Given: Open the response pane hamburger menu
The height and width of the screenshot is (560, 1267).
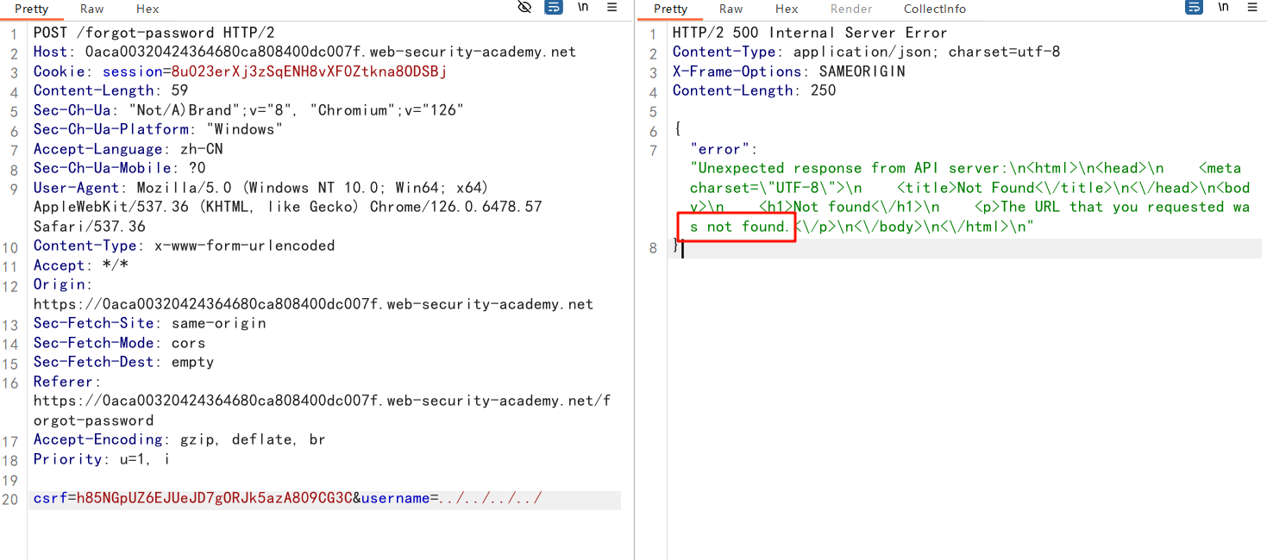Looking at the screenshot, I should point(1251,8).
